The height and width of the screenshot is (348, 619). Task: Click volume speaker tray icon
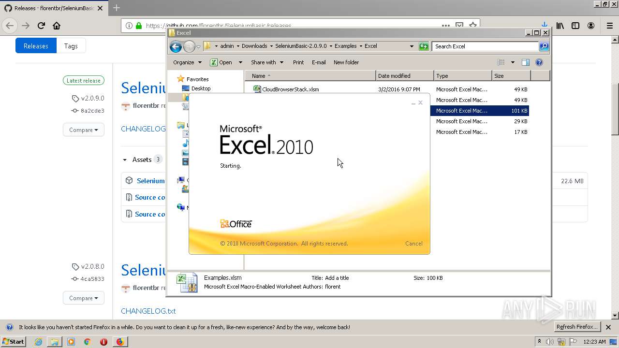(x=550, y=342)
